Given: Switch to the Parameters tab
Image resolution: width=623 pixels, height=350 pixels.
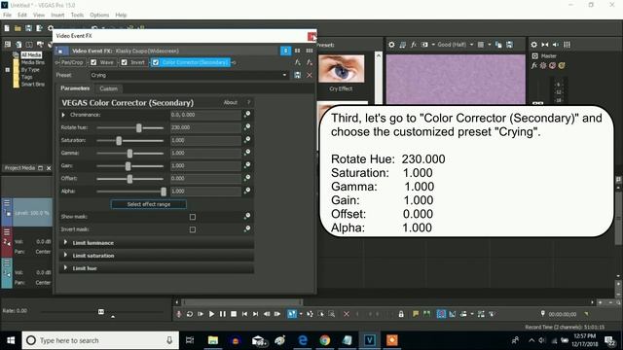Looking at the screenshot, I should click(x=75, y=88).
